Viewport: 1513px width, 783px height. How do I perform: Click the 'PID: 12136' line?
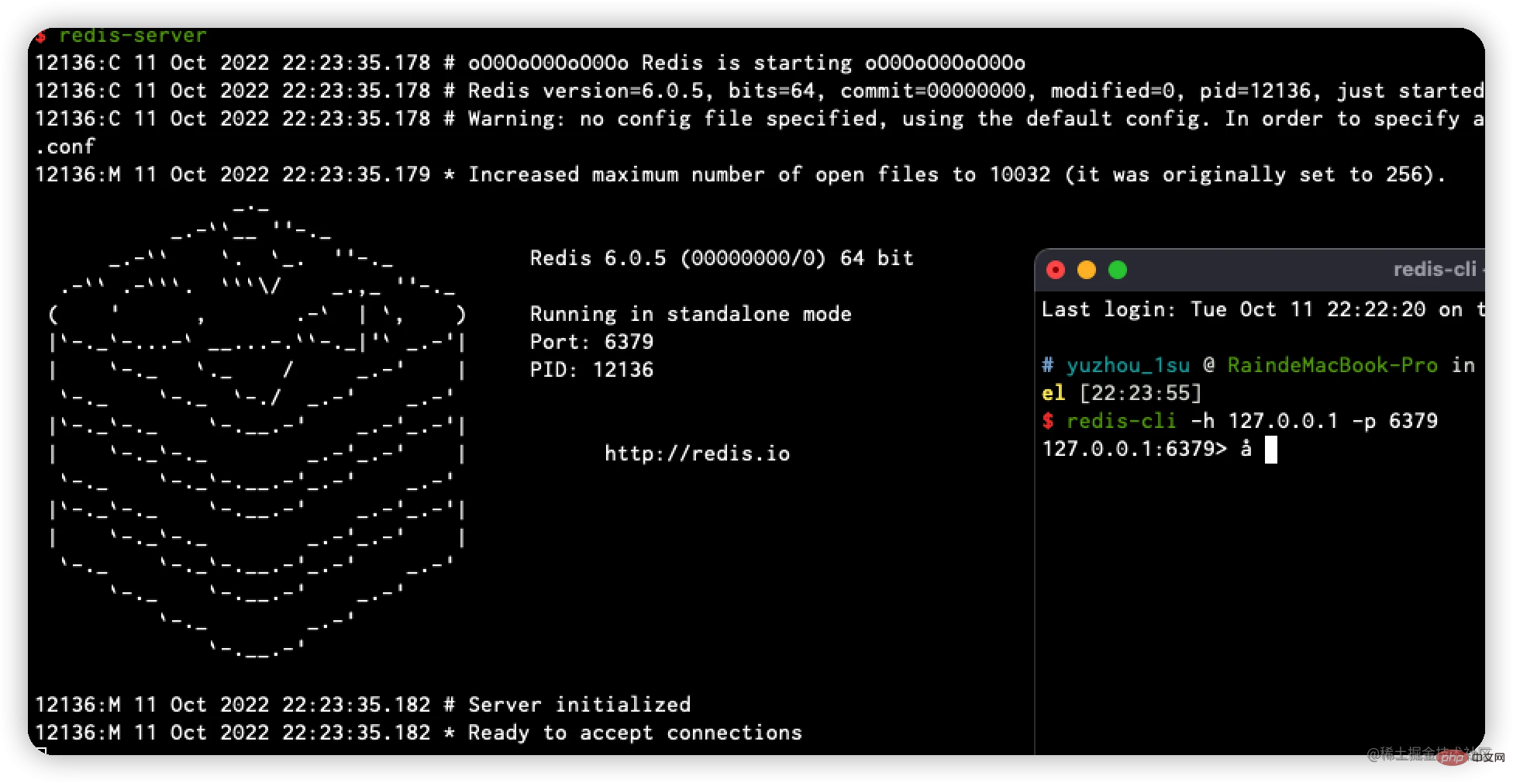click(591, 370)
